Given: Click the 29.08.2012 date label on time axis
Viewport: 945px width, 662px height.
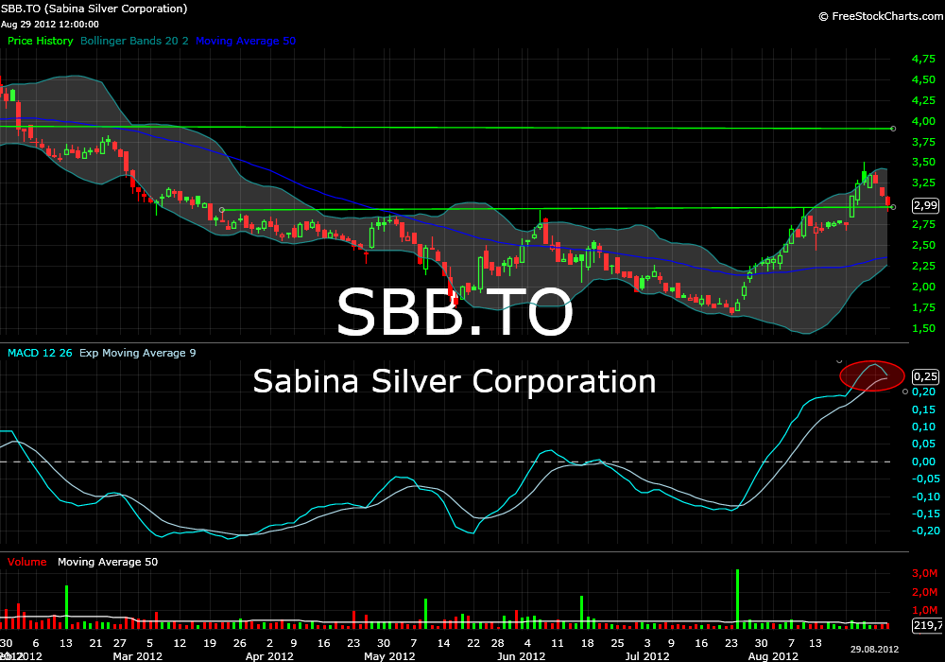Looking at the screenshot, I should pyautogui.click(x=874, y=650).
